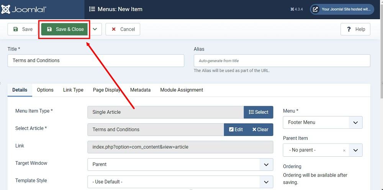Viewport: 383px width, 190px height.
Task: Open the Template Style dropdown
Action: coord(180,182)
